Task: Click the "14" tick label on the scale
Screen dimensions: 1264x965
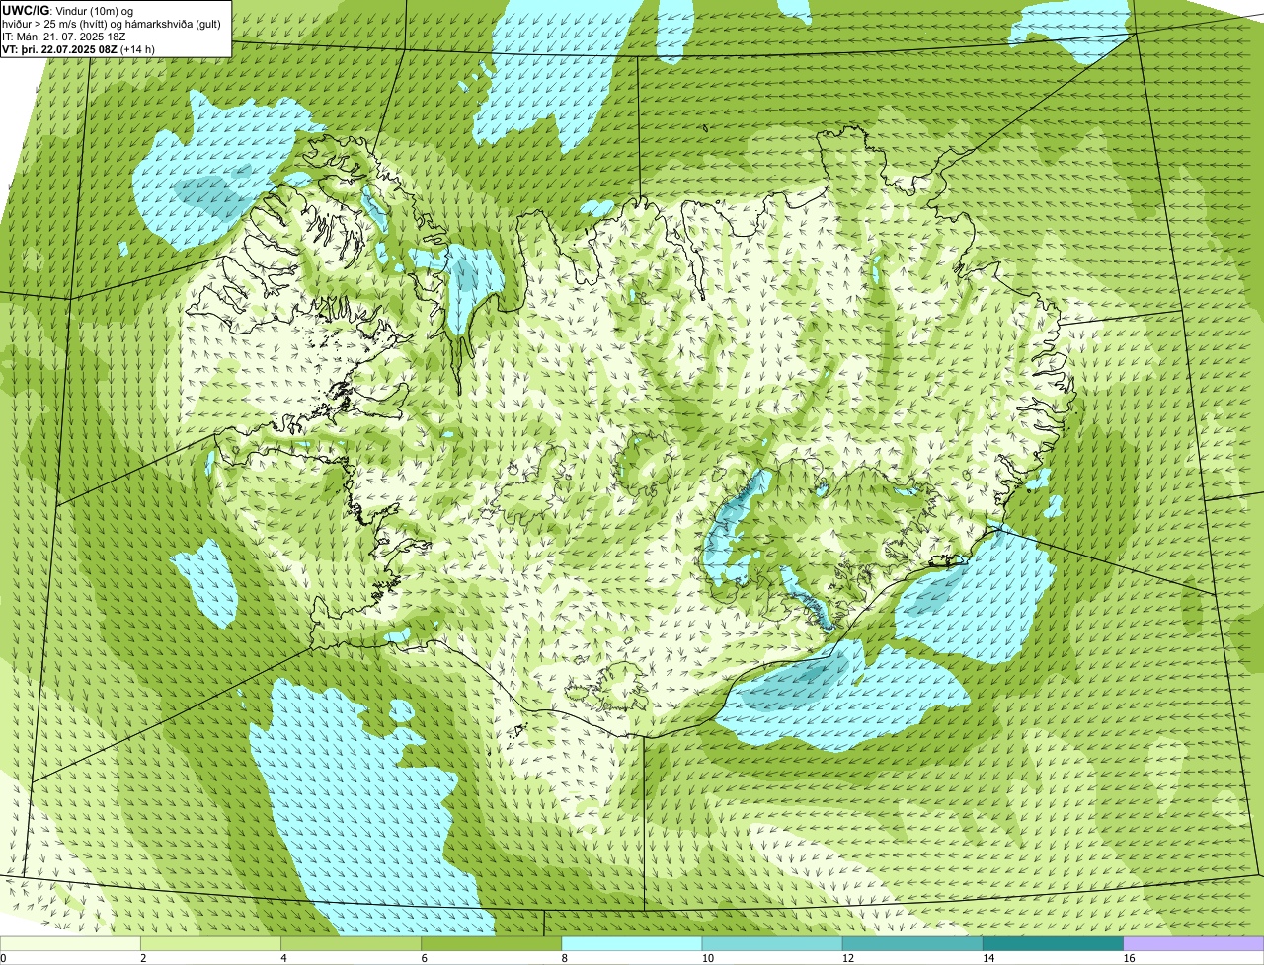Action: (x=987, y=958)
